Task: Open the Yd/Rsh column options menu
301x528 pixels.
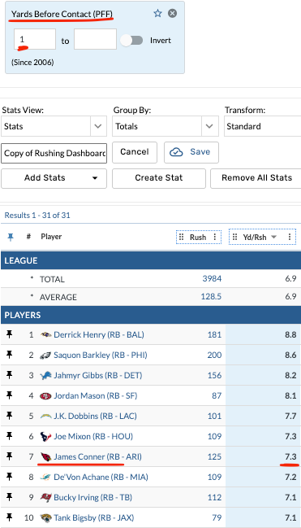Action: [290, 237]
